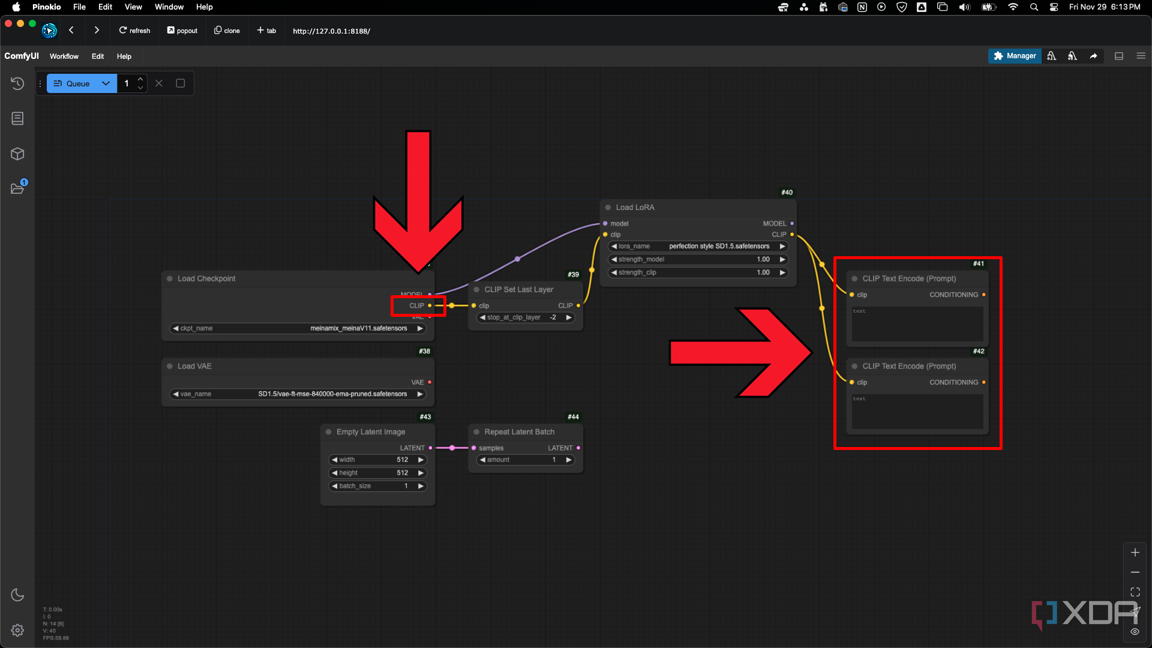Viewport: 1152px width, 648px height.
Task: Open the node library list icon
Action: (x=17, y=118)
